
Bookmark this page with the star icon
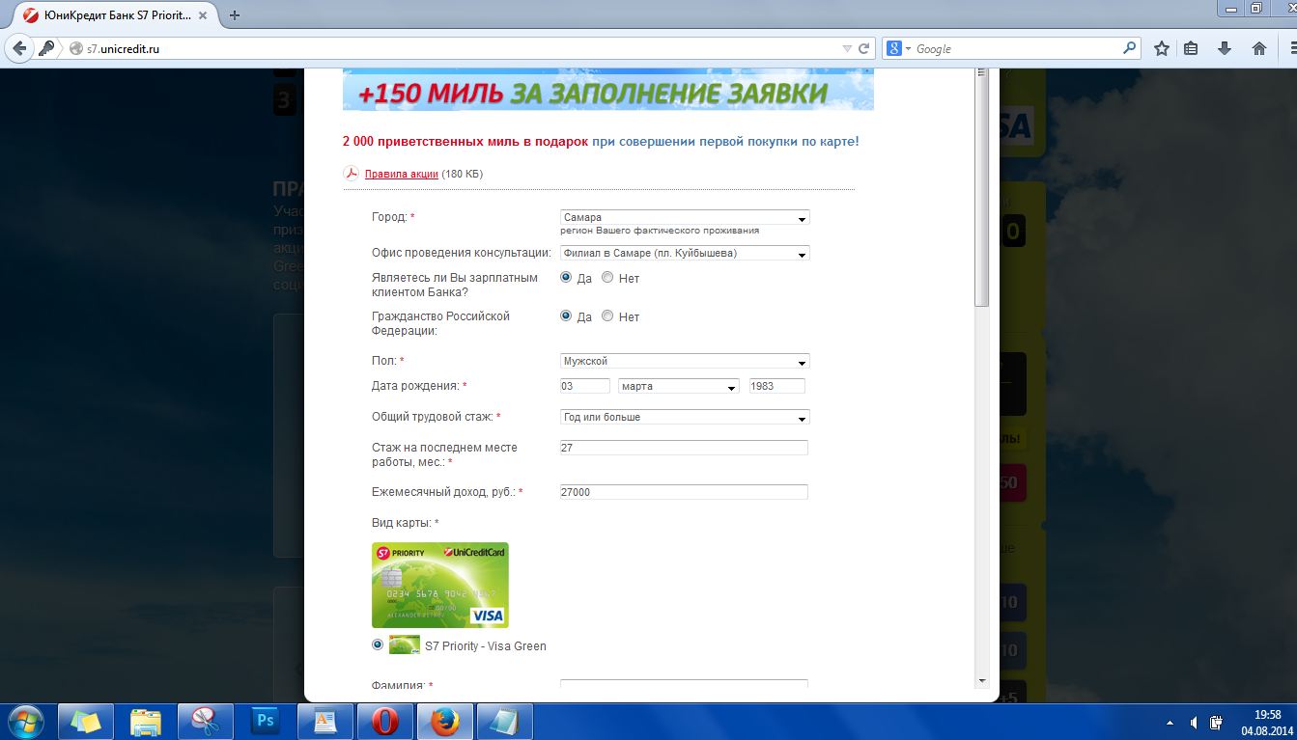(1162, 48)
